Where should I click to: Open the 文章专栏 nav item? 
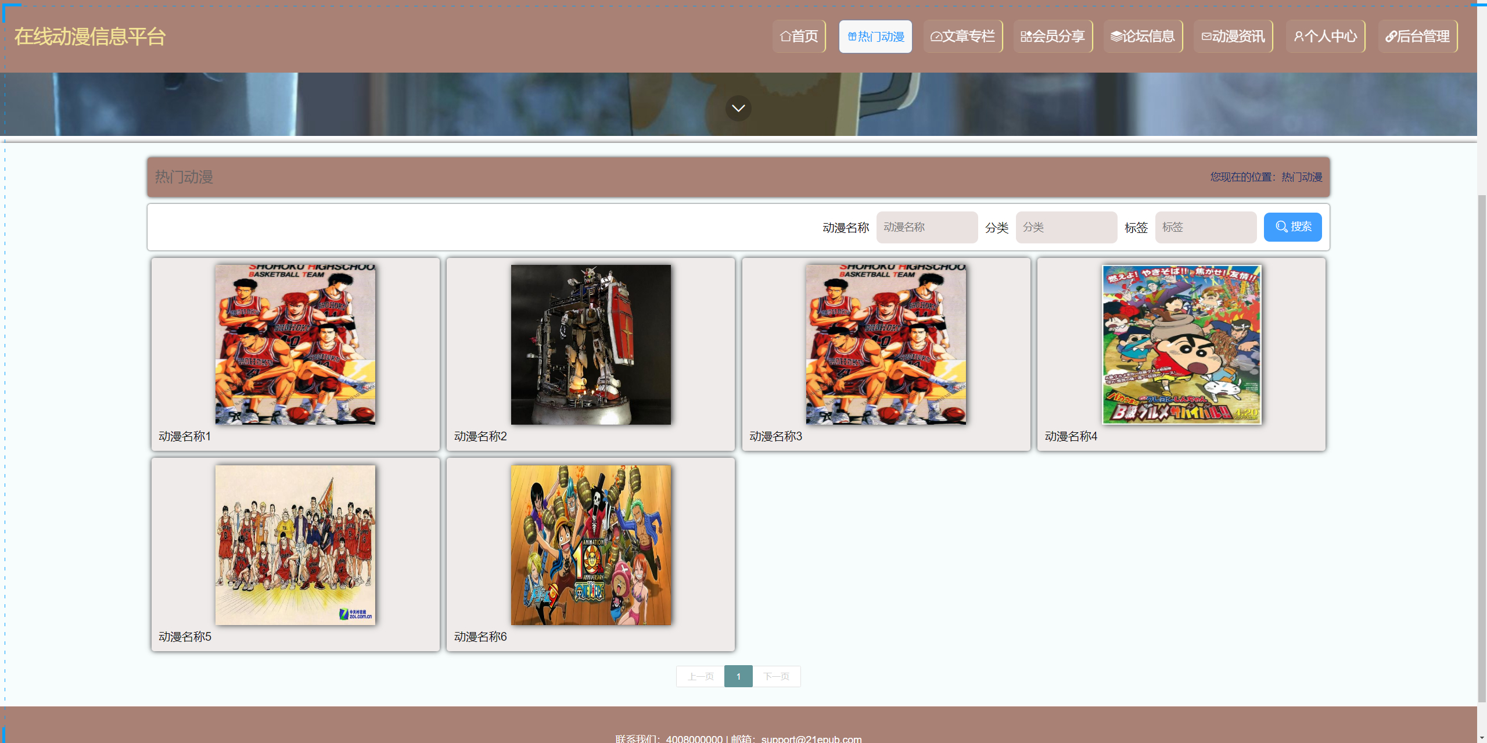962,37
